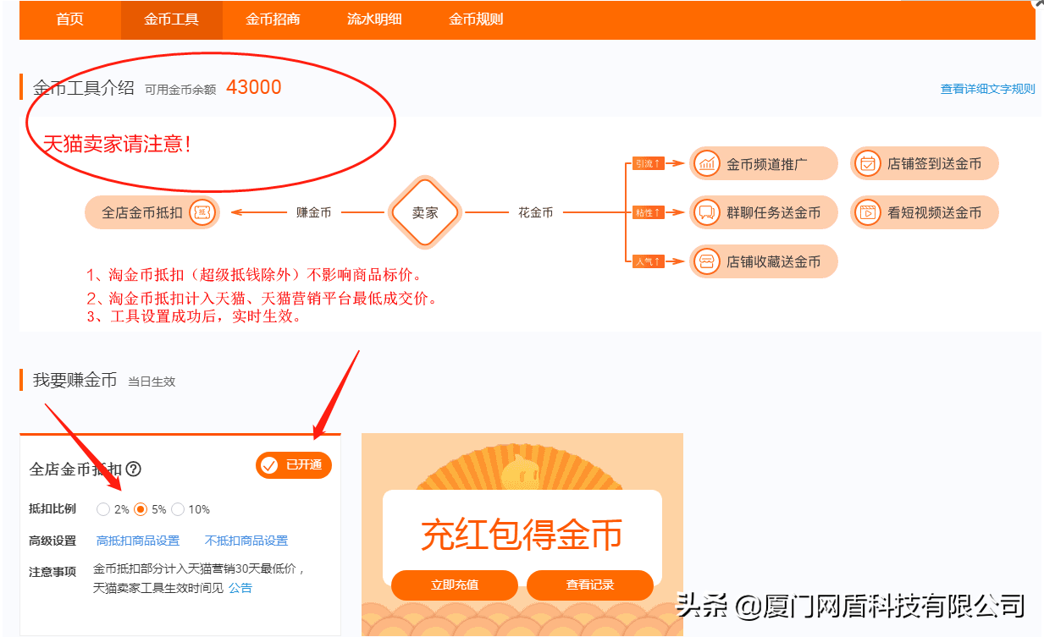This screenshot has width=1044, height=637.
Task: Click the 当日生效 text
Action: (152, 382)
